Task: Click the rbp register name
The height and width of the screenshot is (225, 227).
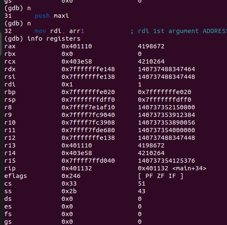Action: [x=10, y=92]
